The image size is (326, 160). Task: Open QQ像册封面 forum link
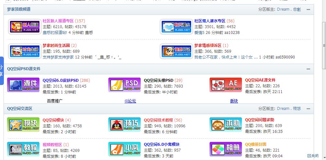256,144
